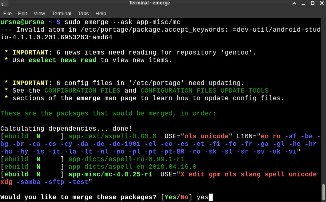Click 'Calculating dependencies... done!' line

click(66, 129)
